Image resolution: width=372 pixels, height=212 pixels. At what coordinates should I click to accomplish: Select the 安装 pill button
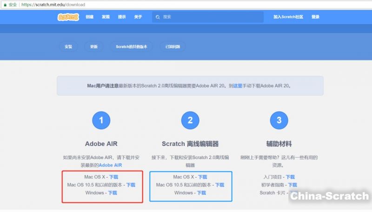click(68, 46)
